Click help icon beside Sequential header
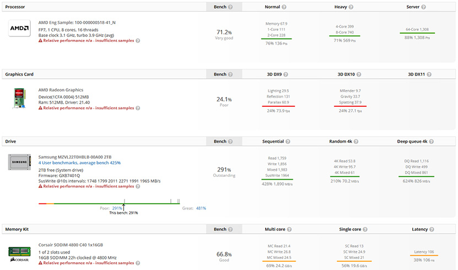458x270 pixels. pos(288,142)
